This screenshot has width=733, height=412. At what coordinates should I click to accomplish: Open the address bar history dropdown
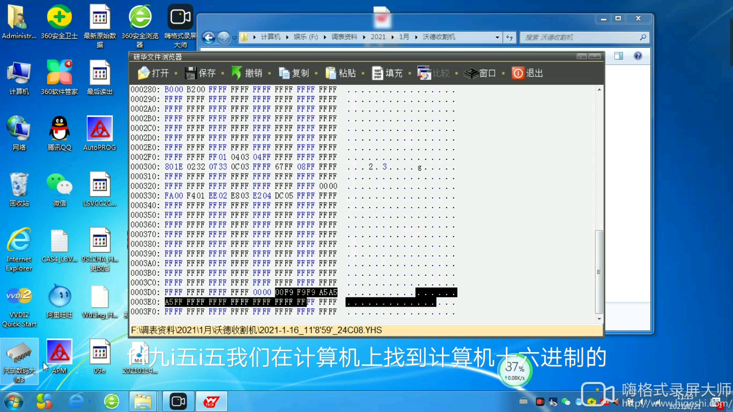tap(497, 37)
